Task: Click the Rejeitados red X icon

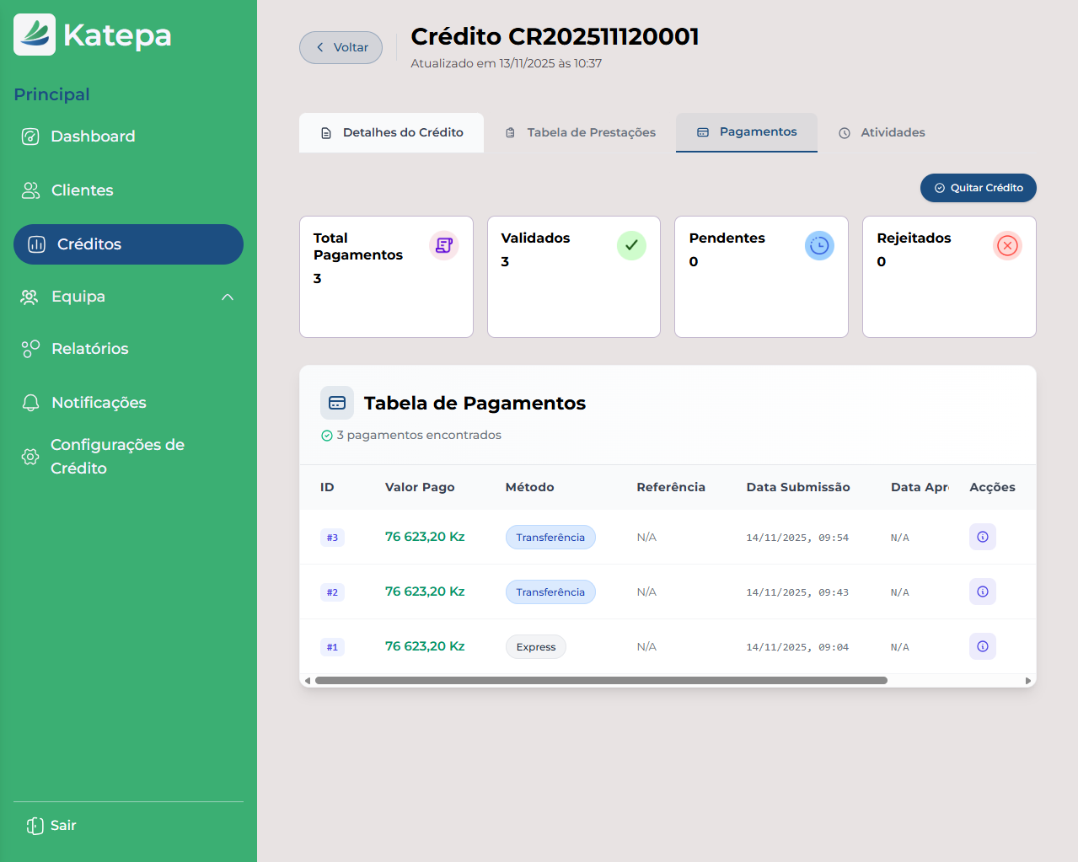Action: [1006, 245]
